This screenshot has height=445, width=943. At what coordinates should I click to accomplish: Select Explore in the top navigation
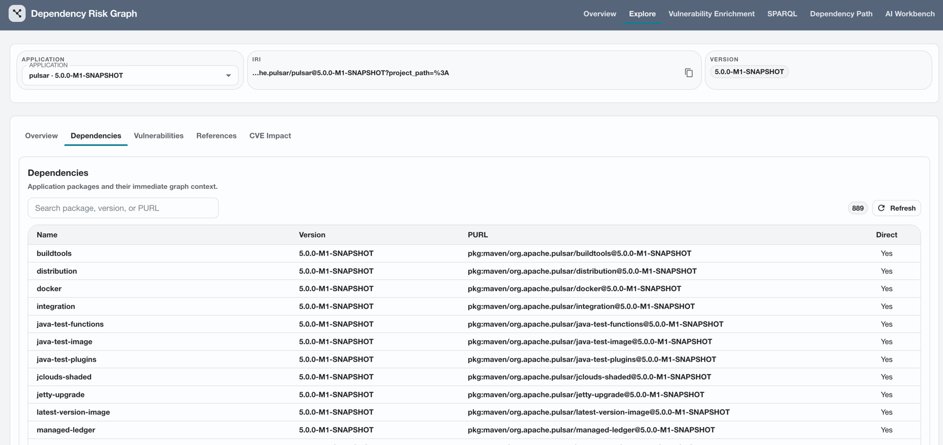pyautogui.click(x=642, y=14)
